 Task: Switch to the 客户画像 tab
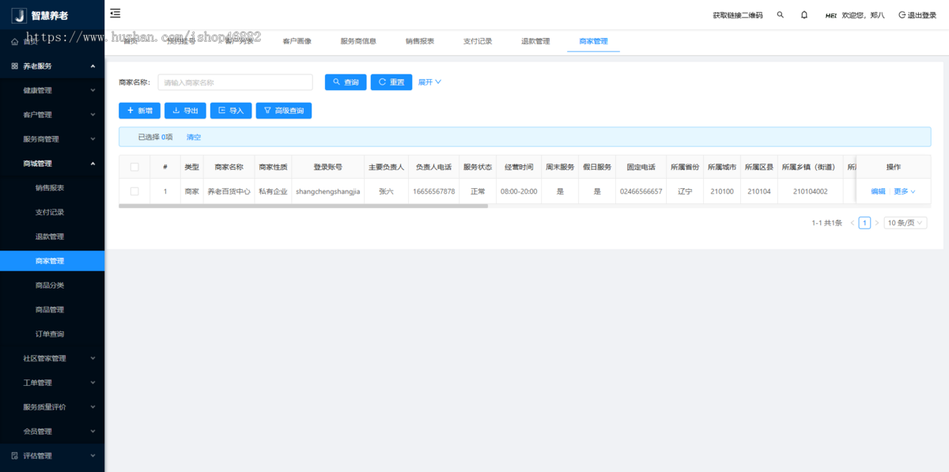click(x=297, y=41)
